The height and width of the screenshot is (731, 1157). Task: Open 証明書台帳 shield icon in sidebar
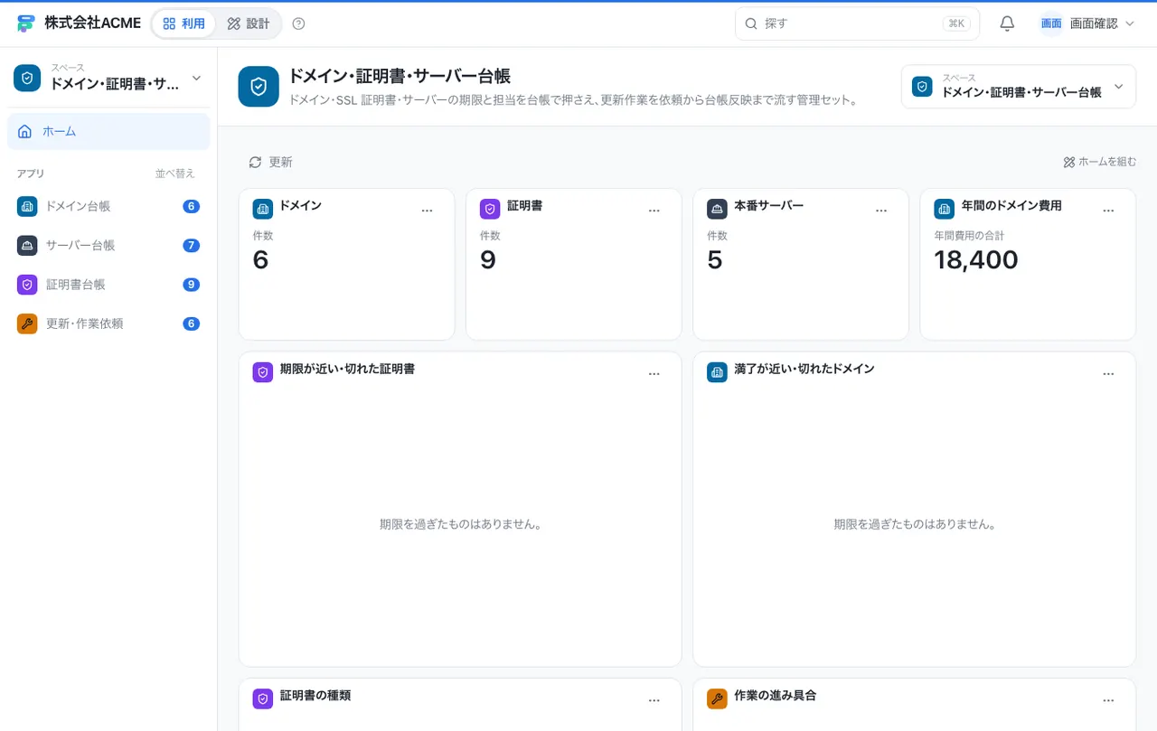tap(27, 285)
